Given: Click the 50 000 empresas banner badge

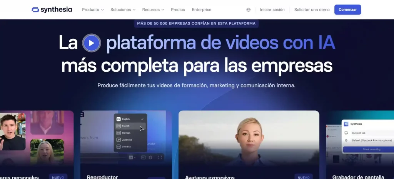Looking at the screenshot, I should pos(196,23).
